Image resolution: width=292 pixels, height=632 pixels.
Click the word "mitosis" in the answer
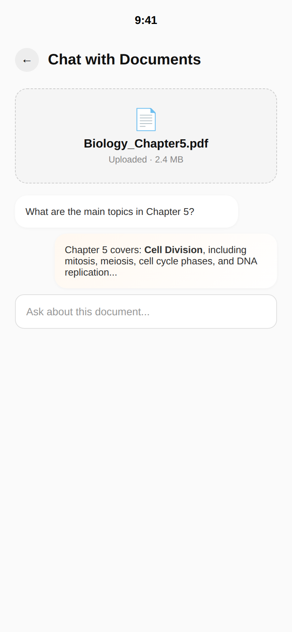(x=80, y=261)
